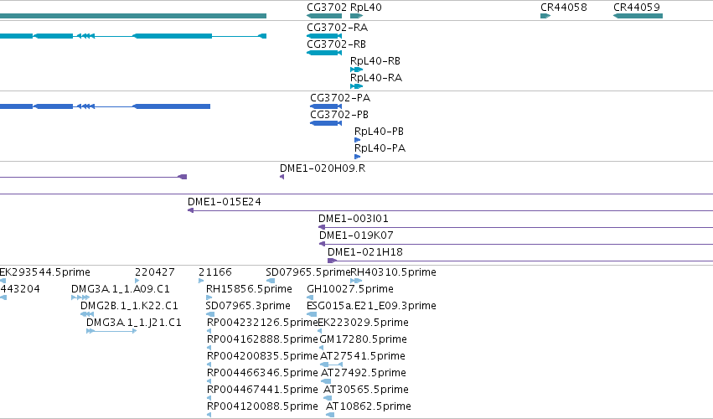Screen dimensions: 713x419
Task: Select RpL40-RA transcript label
Action: pyautogui.click(x=376, y=78)
